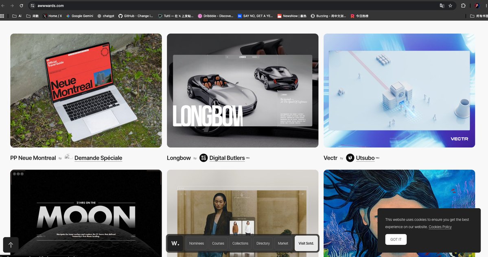Image resolution: width=488 pixels, height=257 pixels.
Task: Open the Utsubo agency avatar icon
Action: [x=350, y=158]
